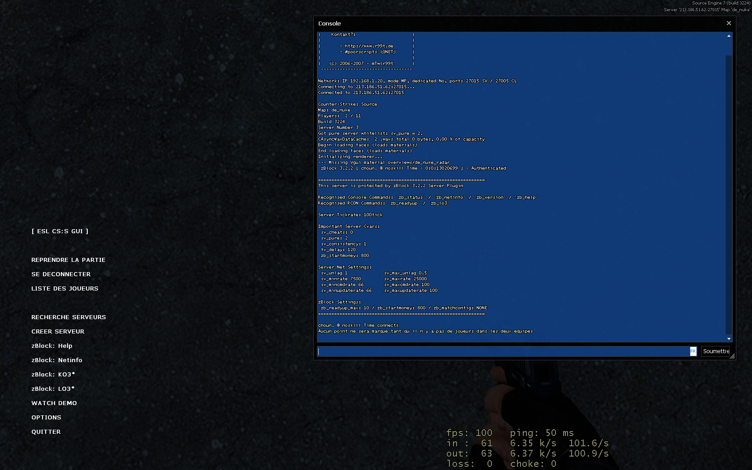This screenshot has height=470, width=752.
Task: Open zBlock: Help
Action: tap(52, 346)
